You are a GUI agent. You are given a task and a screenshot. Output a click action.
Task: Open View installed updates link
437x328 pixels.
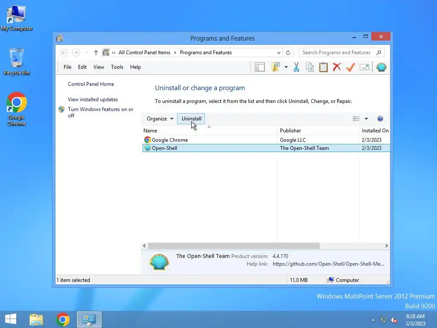click(x=93, y=99)
